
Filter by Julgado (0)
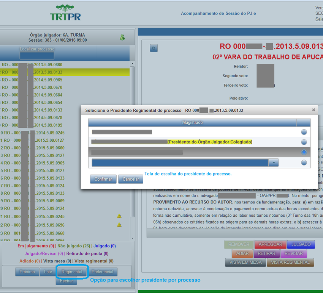tap(104, 246)
